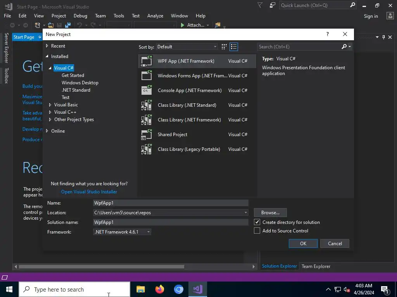Expand Other Project Types node

50,119
